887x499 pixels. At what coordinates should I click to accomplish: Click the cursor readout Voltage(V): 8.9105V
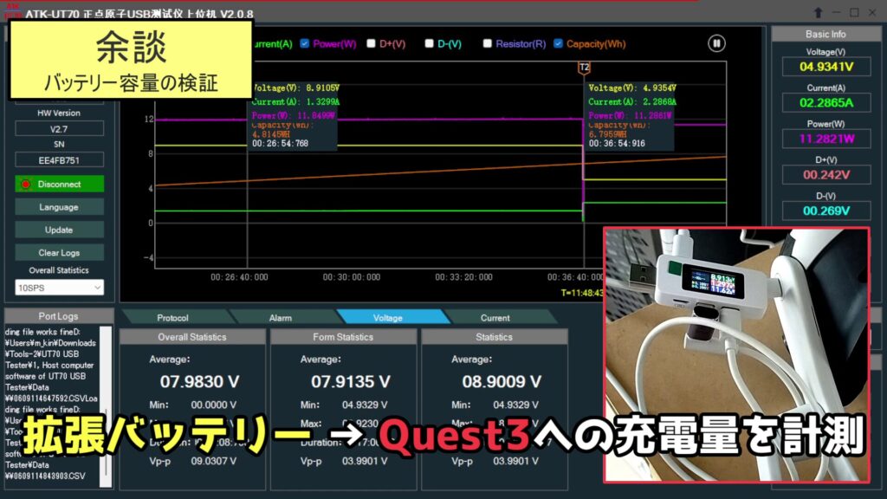click(x=295, y=88)
